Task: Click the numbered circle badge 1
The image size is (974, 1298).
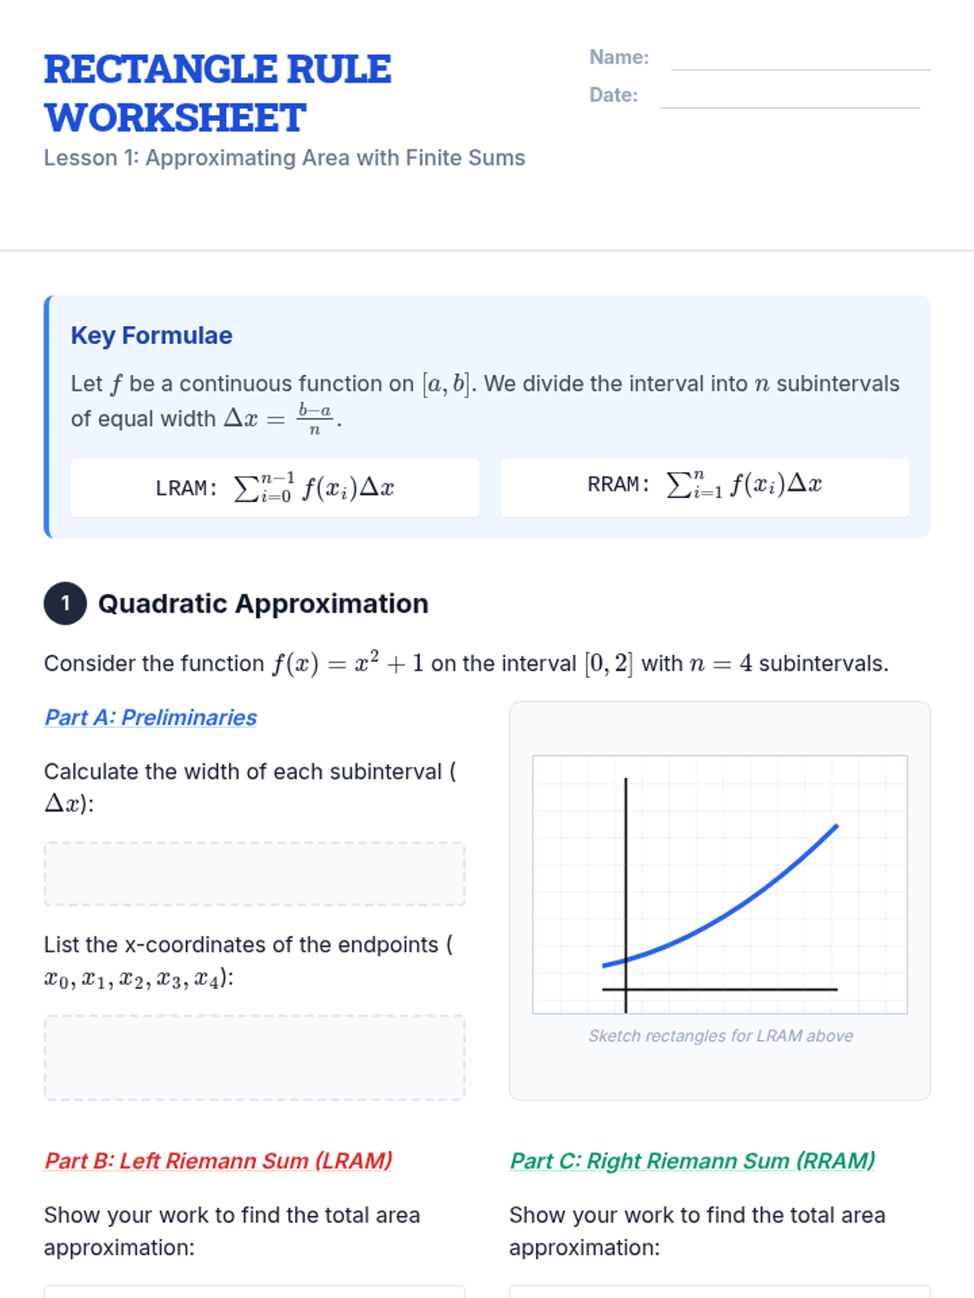Action: (x=65, y=604)
